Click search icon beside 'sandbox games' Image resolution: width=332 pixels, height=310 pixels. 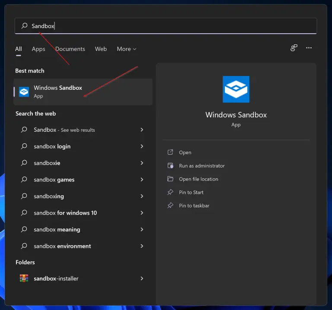(24, 179)
